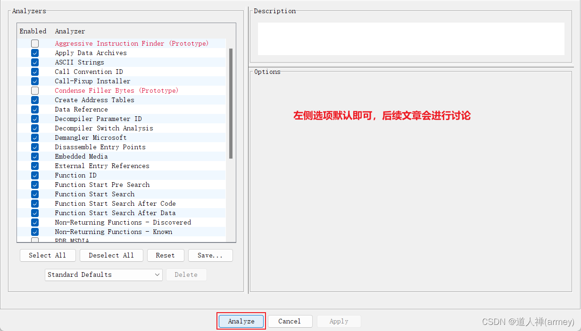581x331 pixels.
Task: Start analysis with the Analyze button
Action: coord(241,321)
